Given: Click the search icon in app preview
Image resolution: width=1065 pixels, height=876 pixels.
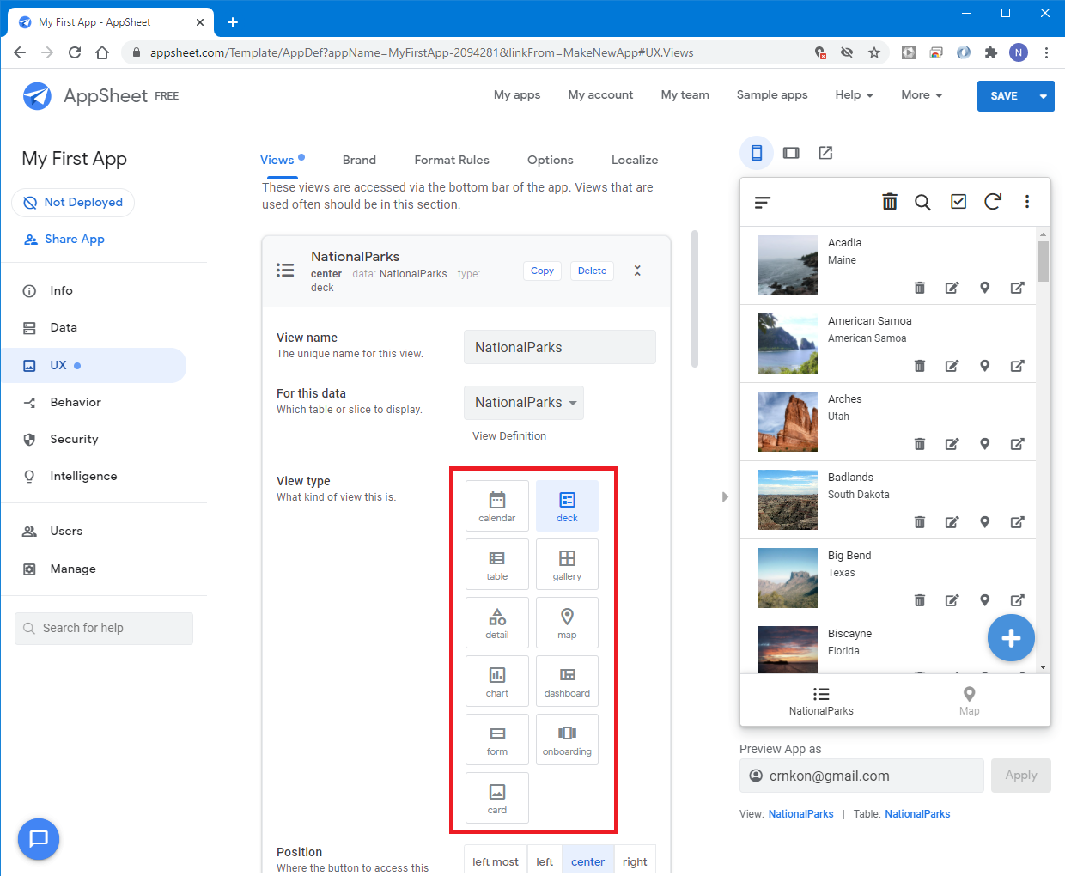Looking at the screenshot, I should pyautogui.click(x=922, y=202).
